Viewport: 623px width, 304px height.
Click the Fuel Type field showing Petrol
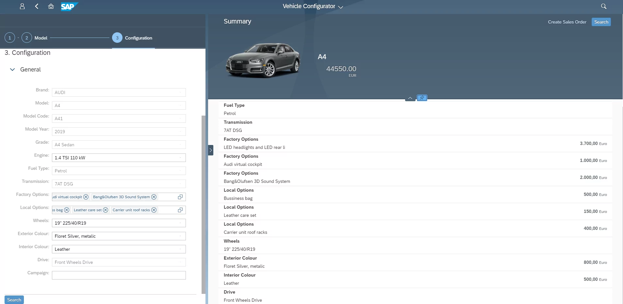point(119,171)
